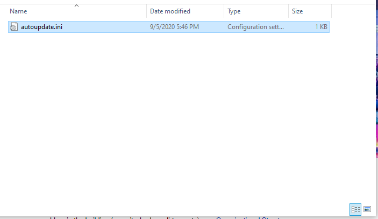Sort by the Size column header
Image resolution: width=378 pixels, height=219 pixels.
point(297,11)
